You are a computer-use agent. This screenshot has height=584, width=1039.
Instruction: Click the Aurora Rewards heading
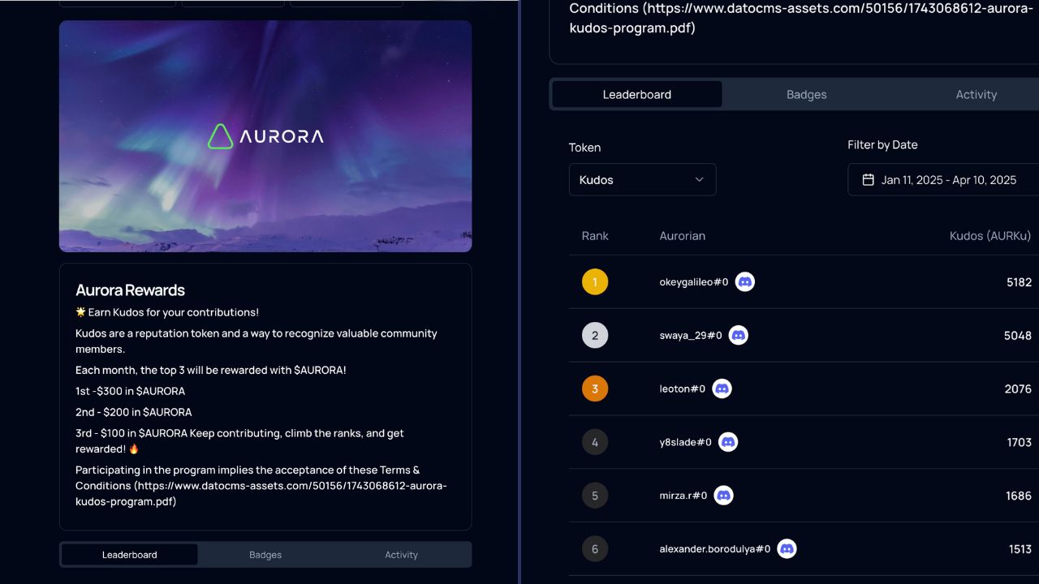point(130,290)
